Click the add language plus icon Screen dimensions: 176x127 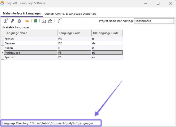click(x=5, y=21)
